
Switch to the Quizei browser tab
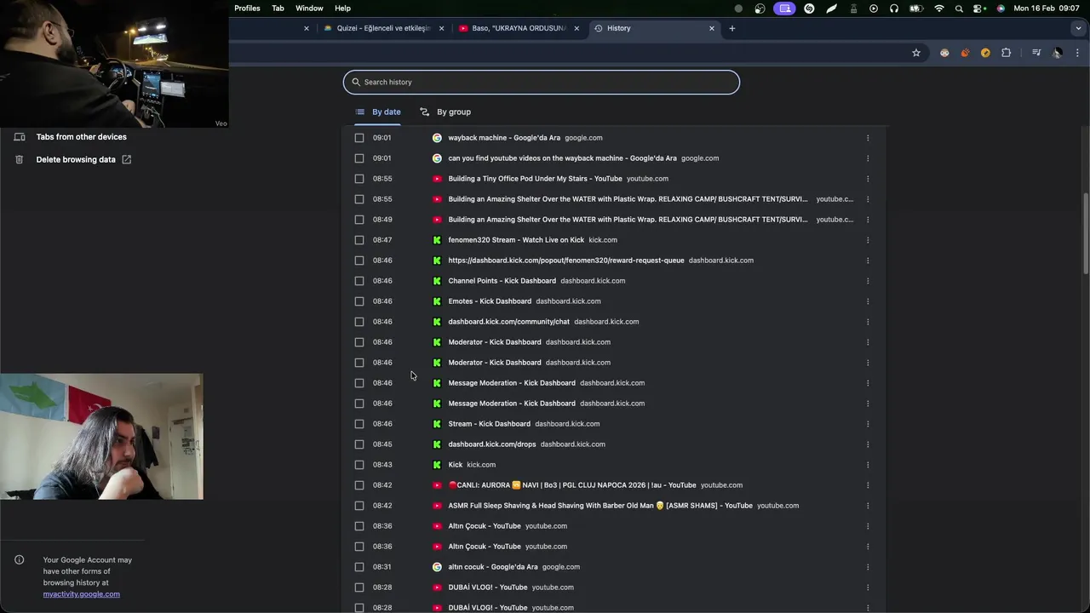tap(383, 28)
